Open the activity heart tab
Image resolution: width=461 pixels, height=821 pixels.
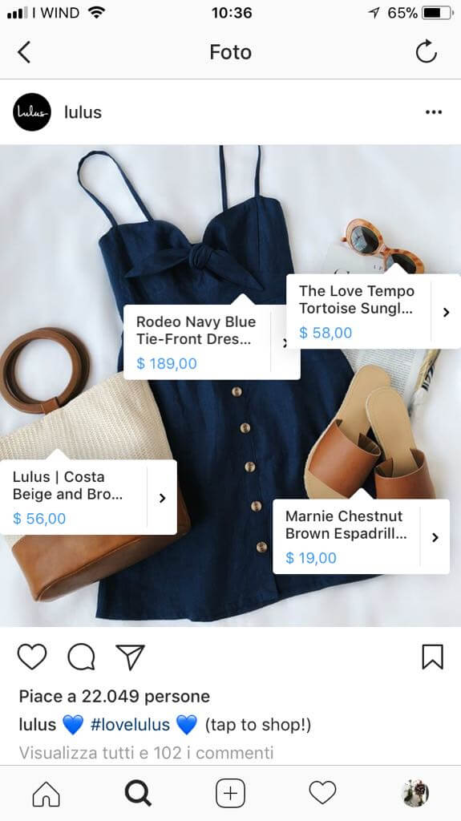click(322, 793)
